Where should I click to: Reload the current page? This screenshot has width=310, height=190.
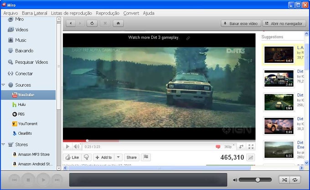click(92, 23)
